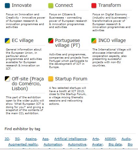138x150 pixels.
Task: Click the Avatar tag link
Action: tap(97, 144)
